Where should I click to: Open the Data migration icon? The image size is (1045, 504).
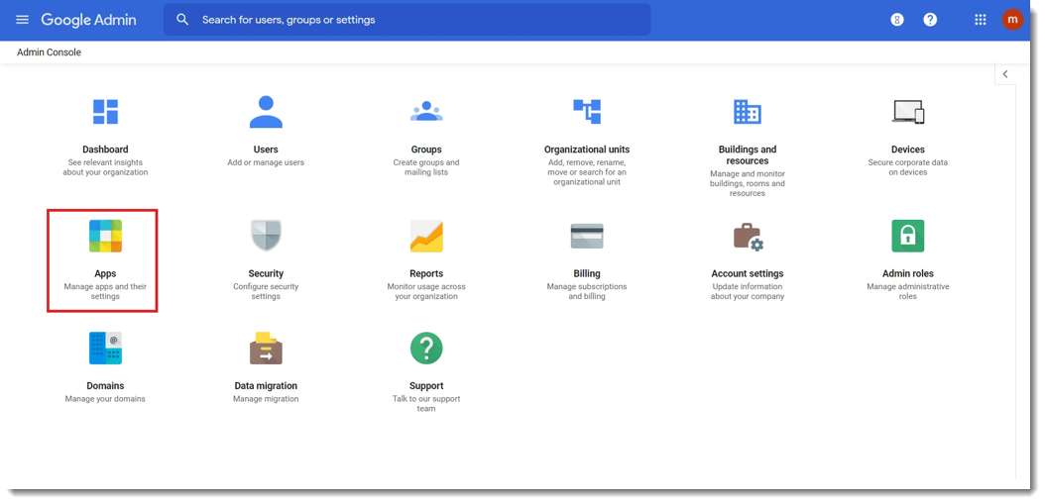266,349
